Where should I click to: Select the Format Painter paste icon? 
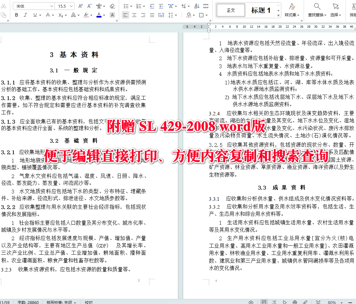[4, 14]
